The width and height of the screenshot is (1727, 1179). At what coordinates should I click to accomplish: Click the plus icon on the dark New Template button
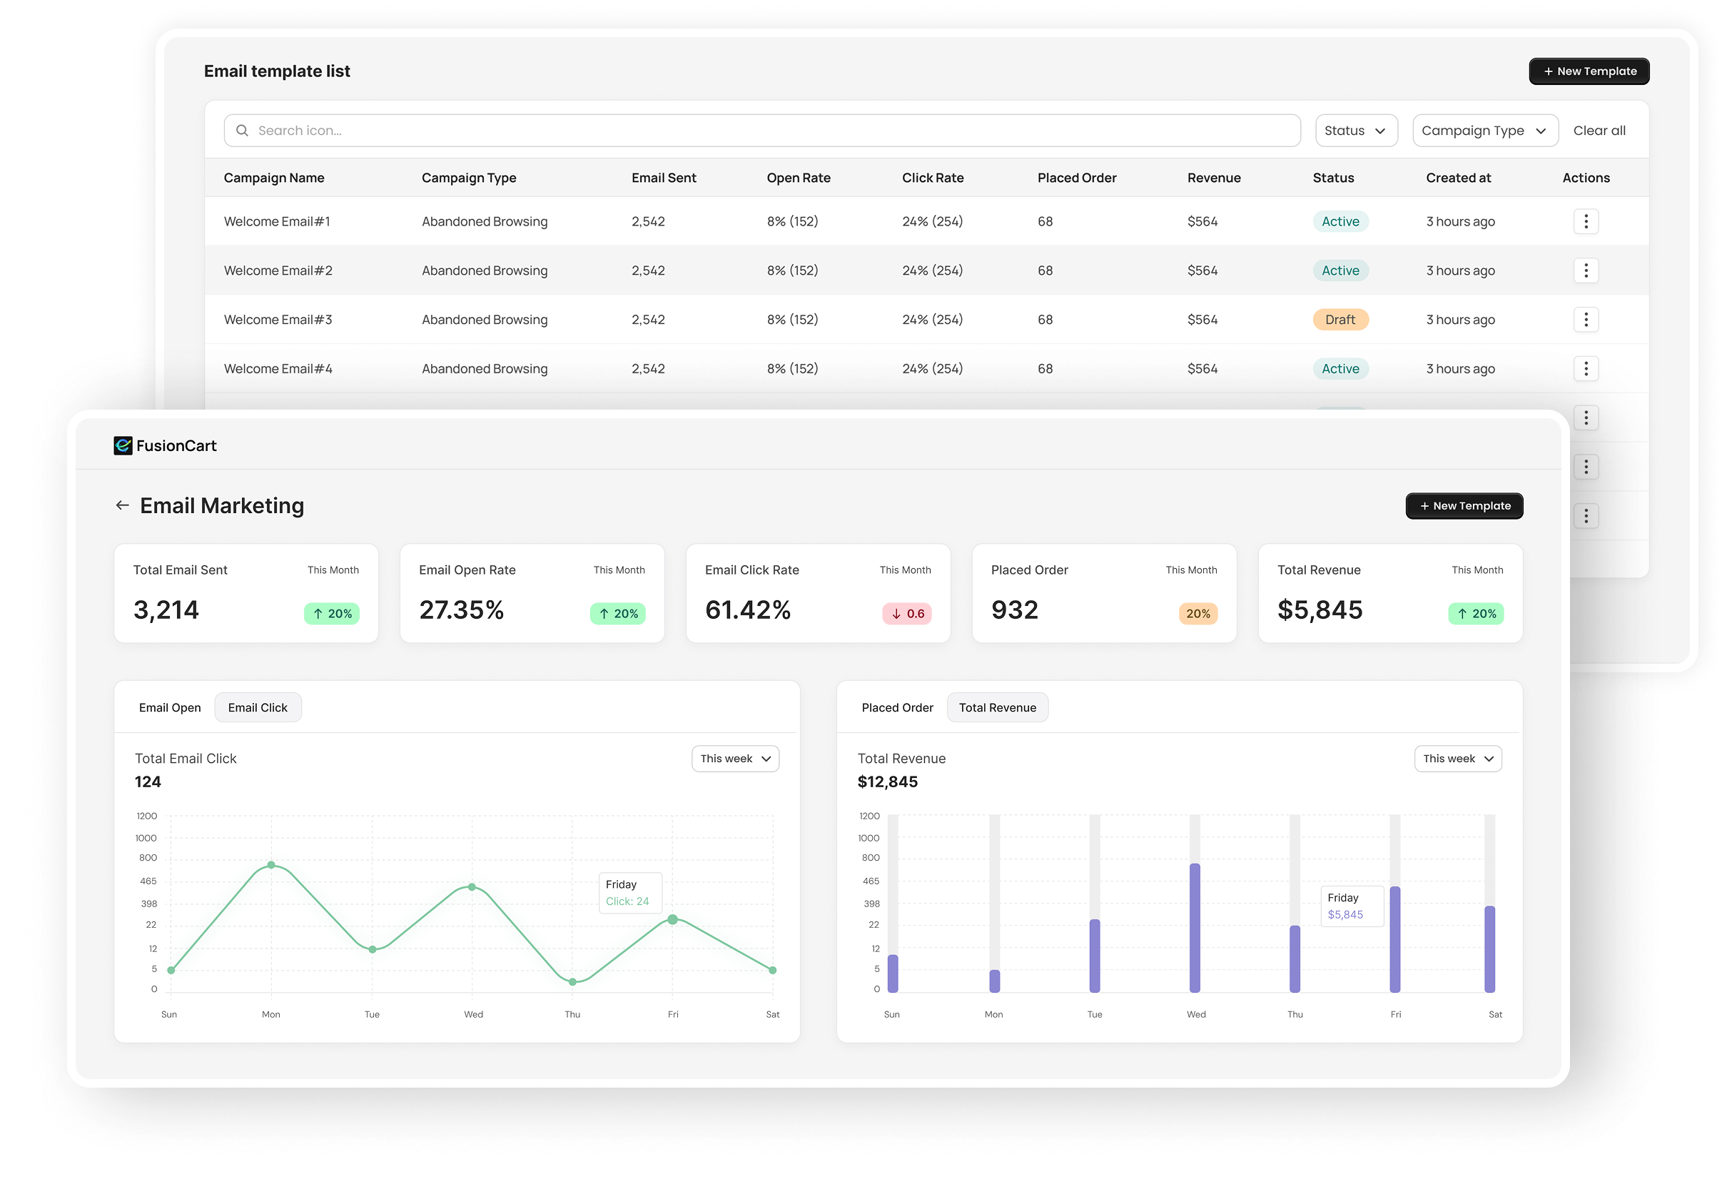pos(1424,505)
